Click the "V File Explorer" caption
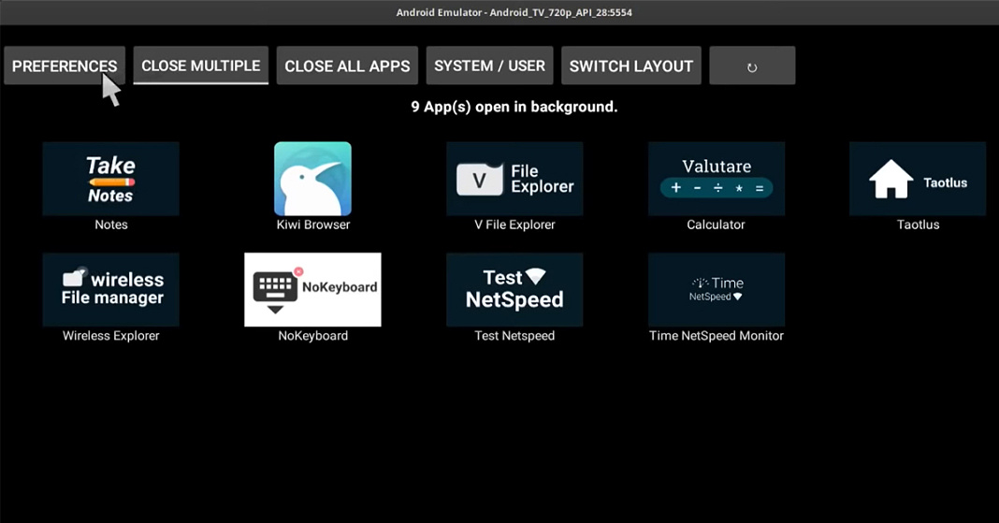 click(514, 225)
